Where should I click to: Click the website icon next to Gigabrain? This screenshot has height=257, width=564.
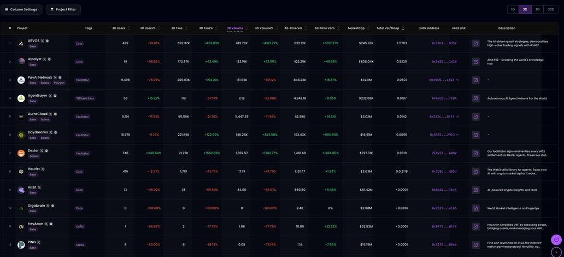point(53,206)
